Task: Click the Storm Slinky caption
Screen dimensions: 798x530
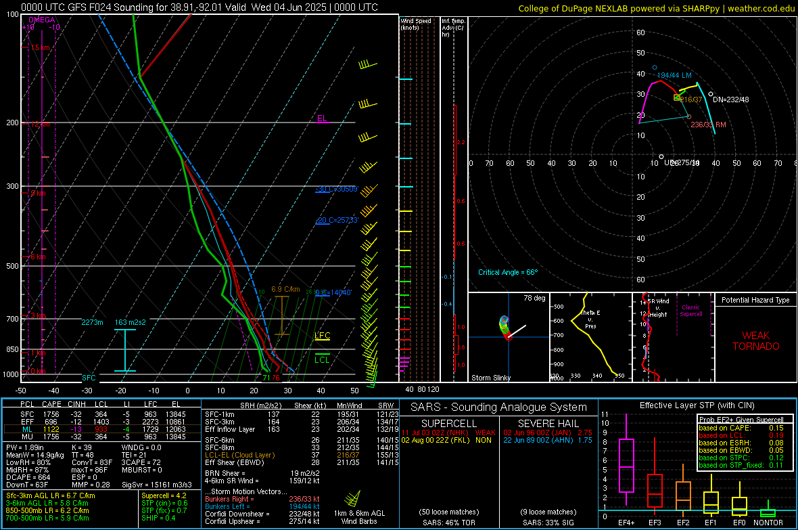Action: (490, 378)
